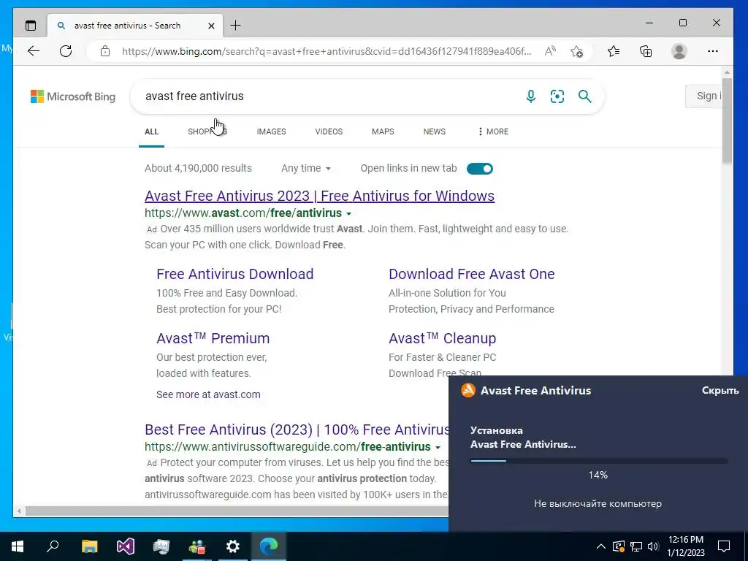
Task: Open the MORE search categories menu
Action: coord(493,131)
